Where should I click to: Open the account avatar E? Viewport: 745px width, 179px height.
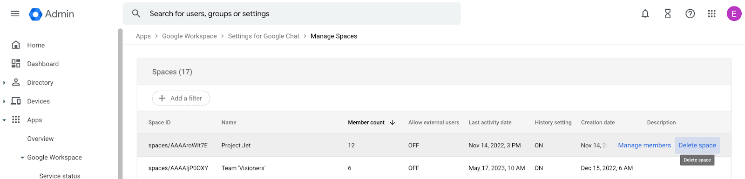pos(734,14)
